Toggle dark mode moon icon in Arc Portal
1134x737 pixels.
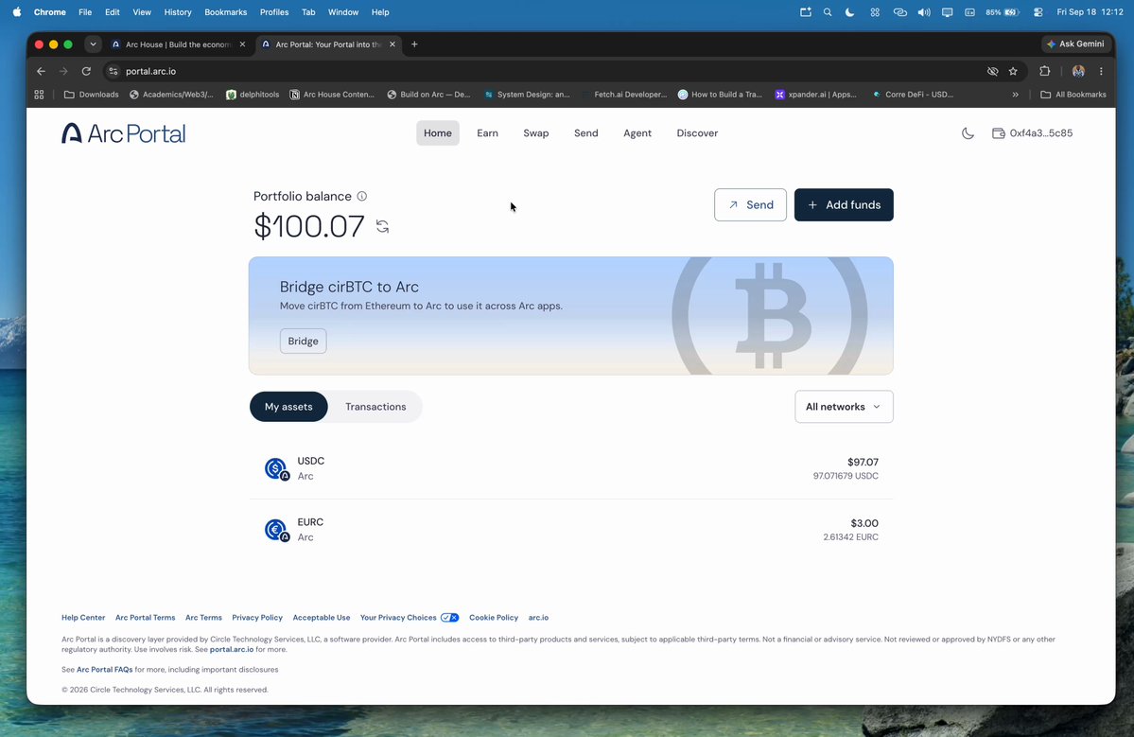coord(968,133)
